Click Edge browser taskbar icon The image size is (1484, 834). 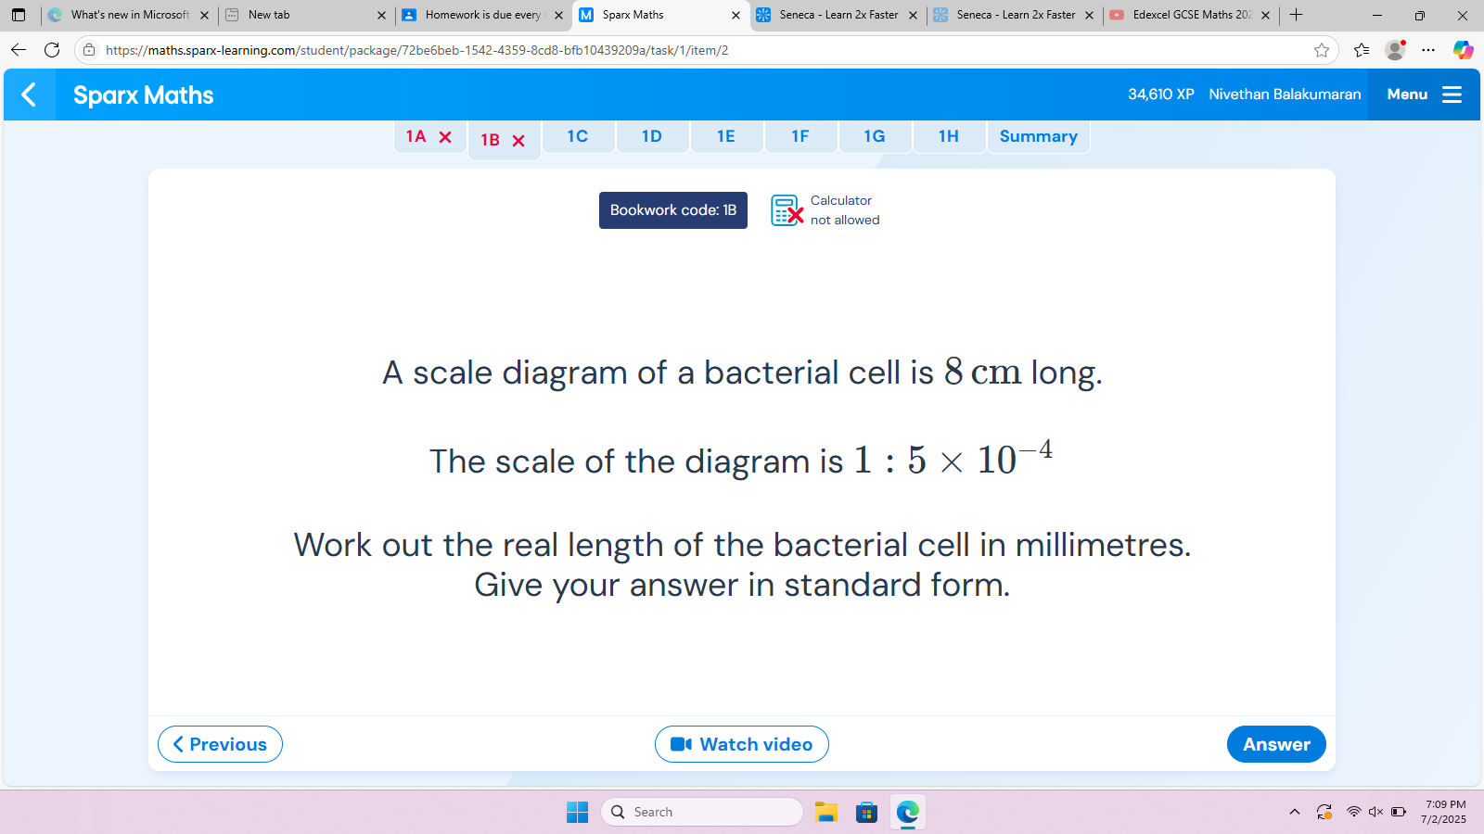tap(907, 812)
